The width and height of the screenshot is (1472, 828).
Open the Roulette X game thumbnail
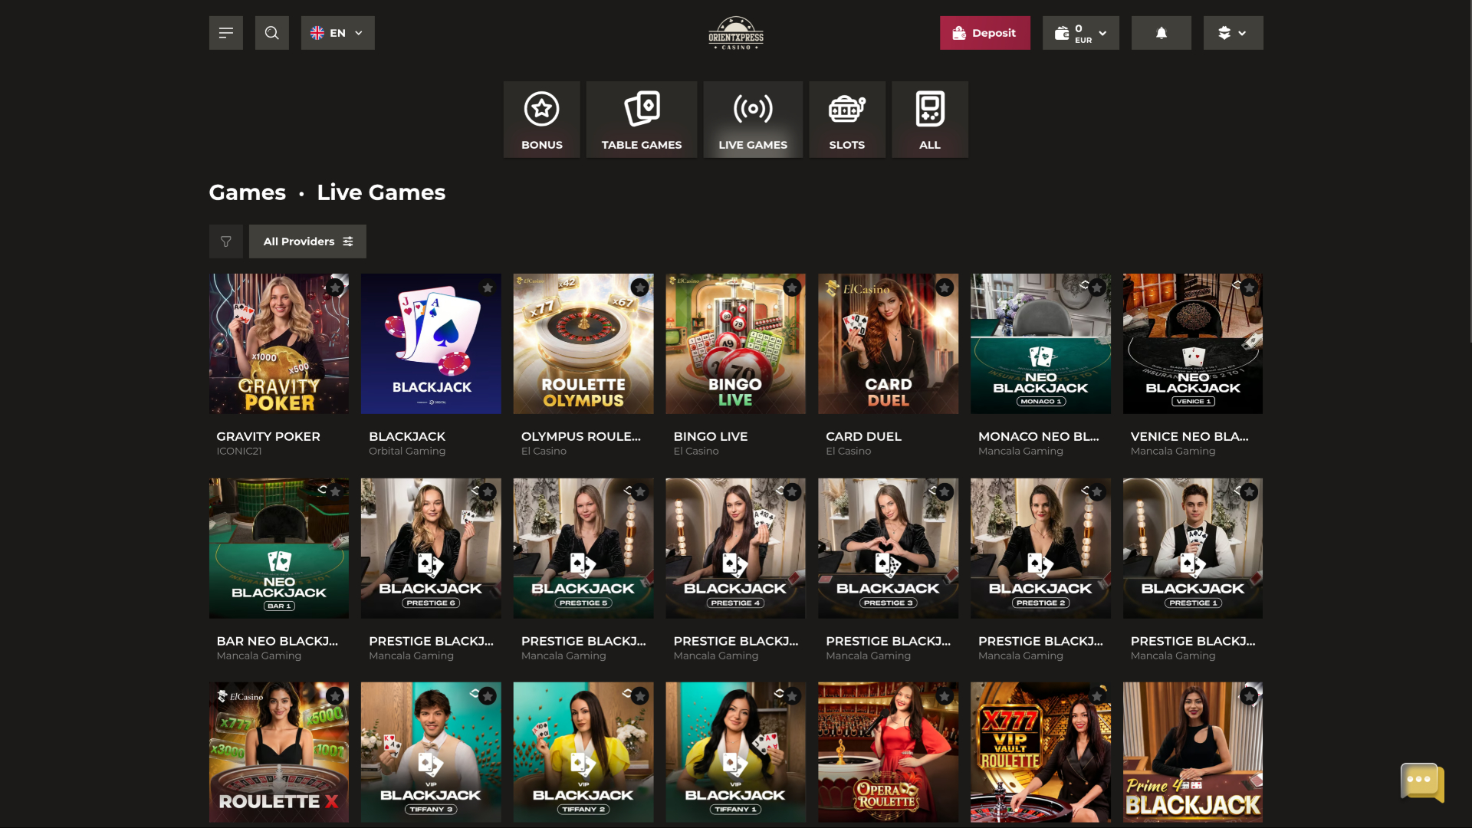pos(279,752)
